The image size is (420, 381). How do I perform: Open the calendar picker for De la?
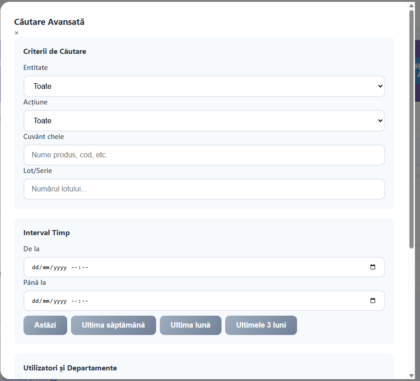373,267
